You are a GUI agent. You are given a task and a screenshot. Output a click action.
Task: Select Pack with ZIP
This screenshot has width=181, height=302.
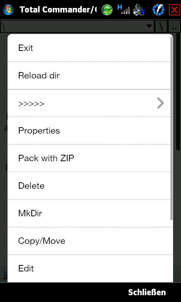click(89, 158)
